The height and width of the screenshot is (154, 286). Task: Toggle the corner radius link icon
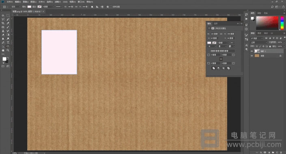(221, 59)
